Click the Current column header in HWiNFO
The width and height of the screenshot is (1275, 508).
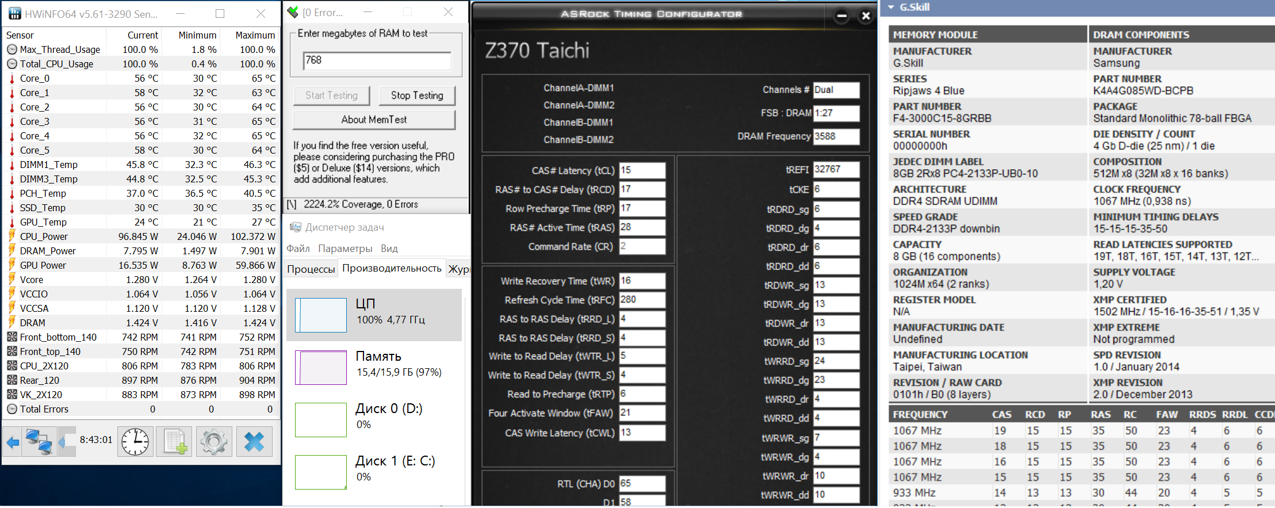[134, 35]
